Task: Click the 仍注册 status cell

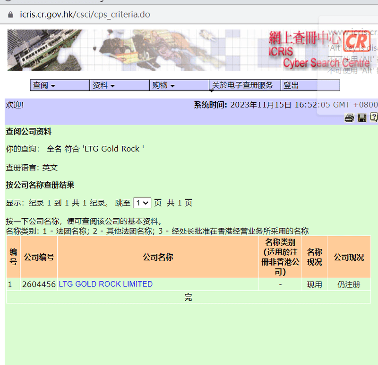Action: coord(349,285)
